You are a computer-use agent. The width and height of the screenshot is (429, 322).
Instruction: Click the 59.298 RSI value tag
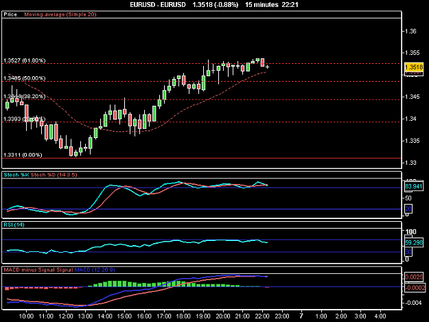click(414, 242)
